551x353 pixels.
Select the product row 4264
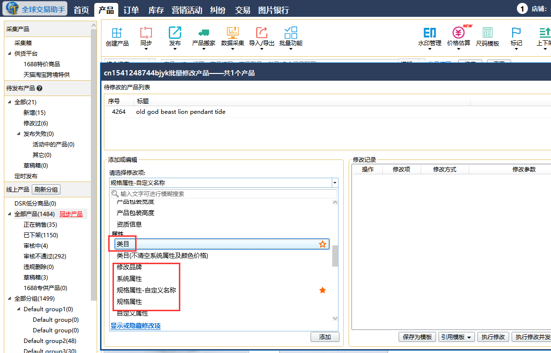pyautogui.click(x=327, y=111)
